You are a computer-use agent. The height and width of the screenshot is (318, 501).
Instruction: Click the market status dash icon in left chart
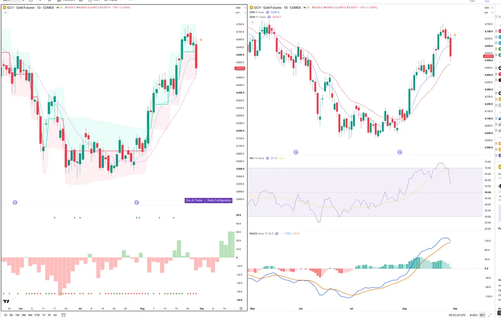coord(58,8)
